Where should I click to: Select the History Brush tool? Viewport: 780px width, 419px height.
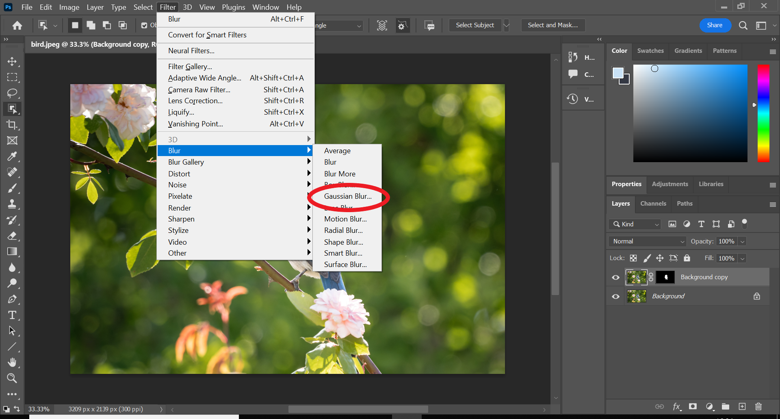coord(12,220)
